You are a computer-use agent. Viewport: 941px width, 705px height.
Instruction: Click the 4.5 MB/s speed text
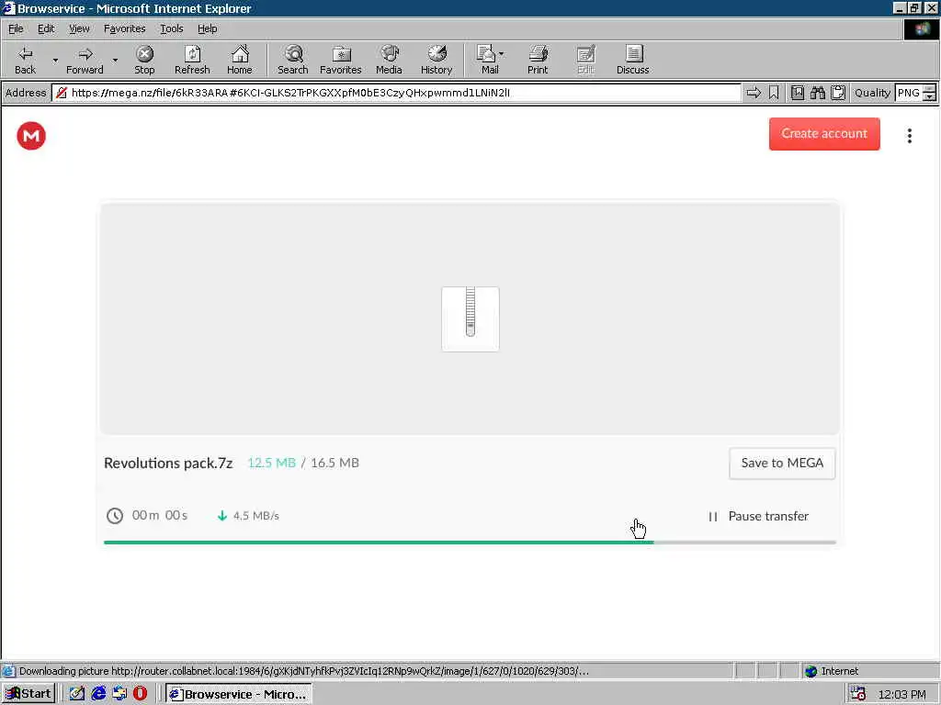pyautogui.click(x=255, y=516)
